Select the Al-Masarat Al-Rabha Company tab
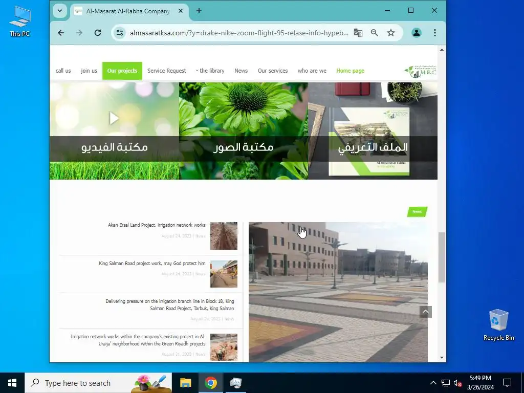Screen dimensions: 524x393 [128, 11]
